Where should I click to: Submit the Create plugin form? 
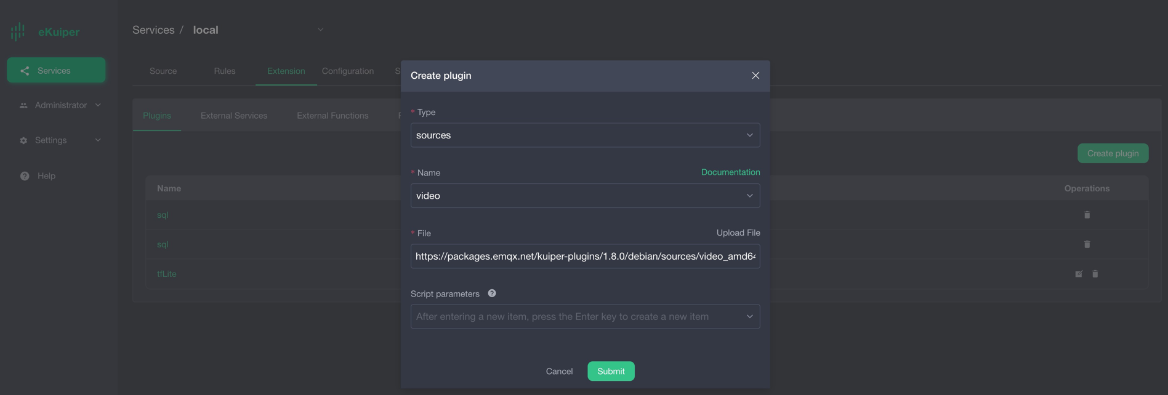pyautogui.click(x=611, y=371)
